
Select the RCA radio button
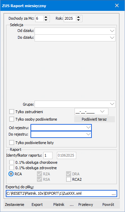(11, 174)
